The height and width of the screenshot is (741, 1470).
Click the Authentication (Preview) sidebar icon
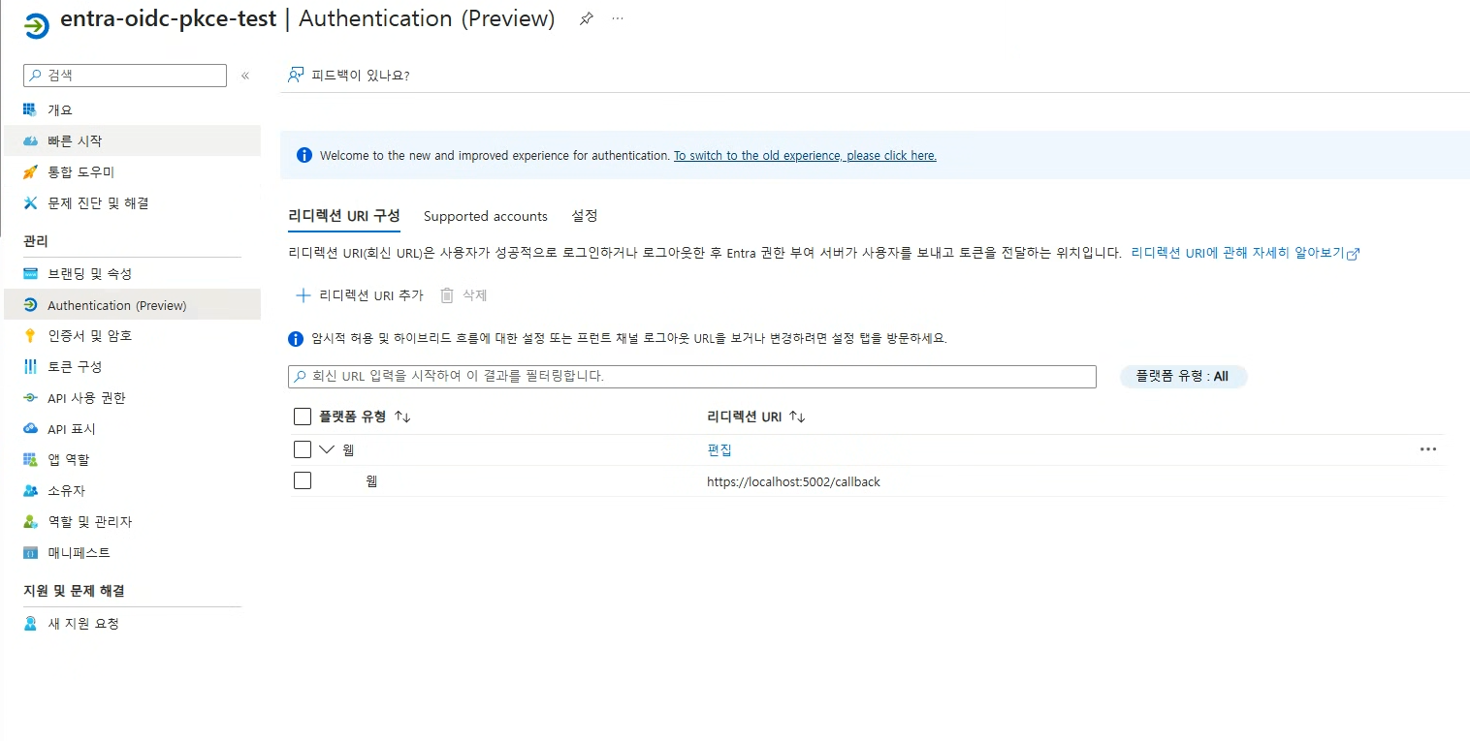point(30,305)
